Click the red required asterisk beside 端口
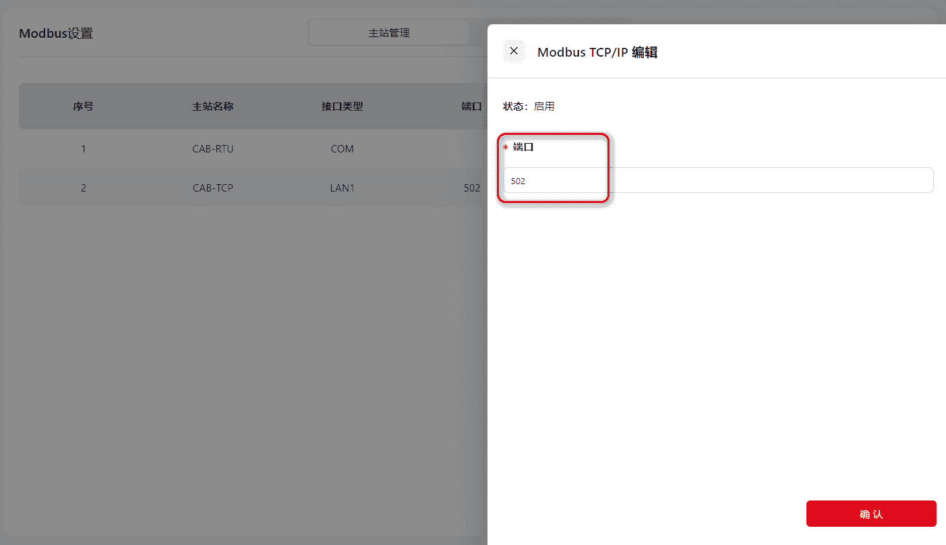946x545 pixels. click(506, 148)
